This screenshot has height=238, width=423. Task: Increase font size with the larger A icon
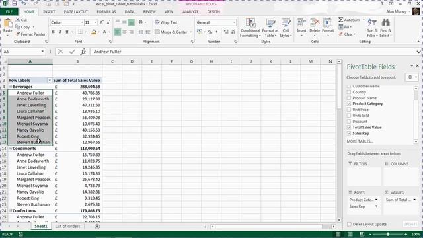(x=101, y=22)
